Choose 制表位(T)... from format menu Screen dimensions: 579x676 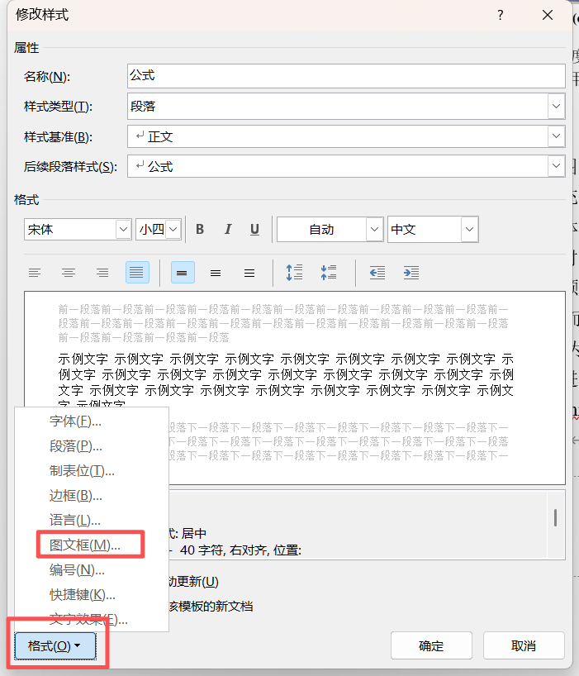[92, 471]
